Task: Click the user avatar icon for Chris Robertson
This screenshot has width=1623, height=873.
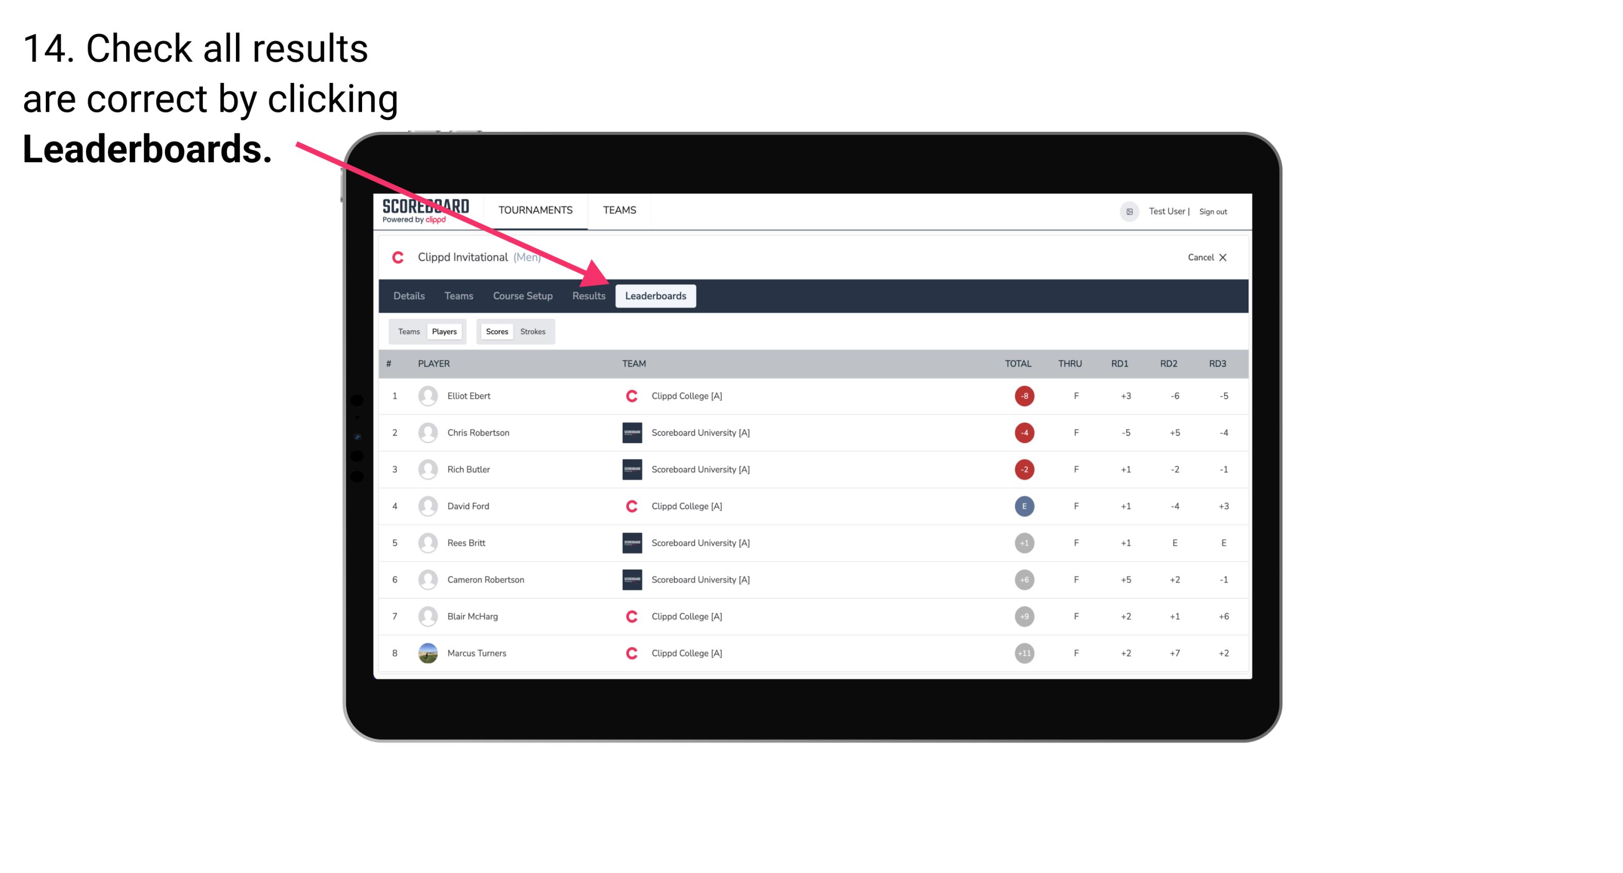Action: click(426, 432)
